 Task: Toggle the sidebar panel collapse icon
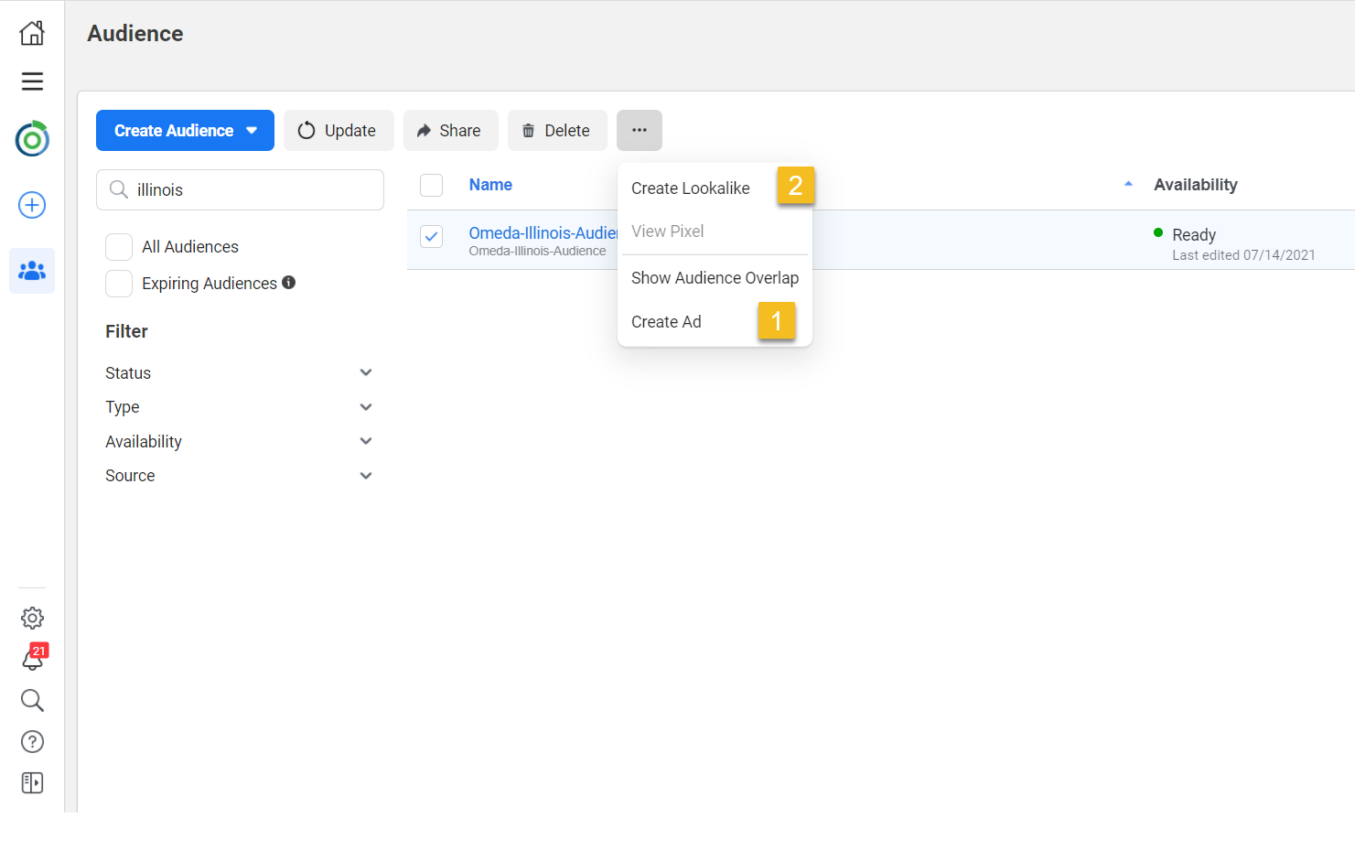(32, 782)
